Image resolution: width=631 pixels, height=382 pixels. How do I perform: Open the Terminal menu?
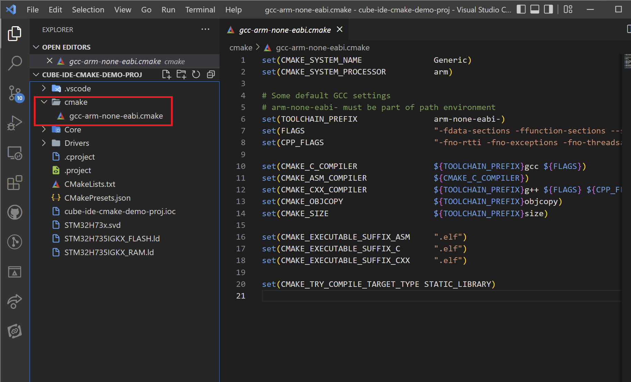click(x=200, y=10)
